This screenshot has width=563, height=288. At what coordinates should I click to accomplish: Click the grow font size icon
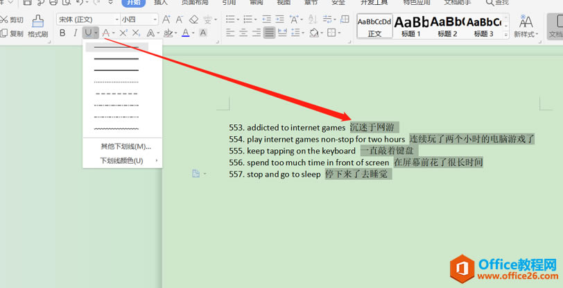[x=166, y=19]
